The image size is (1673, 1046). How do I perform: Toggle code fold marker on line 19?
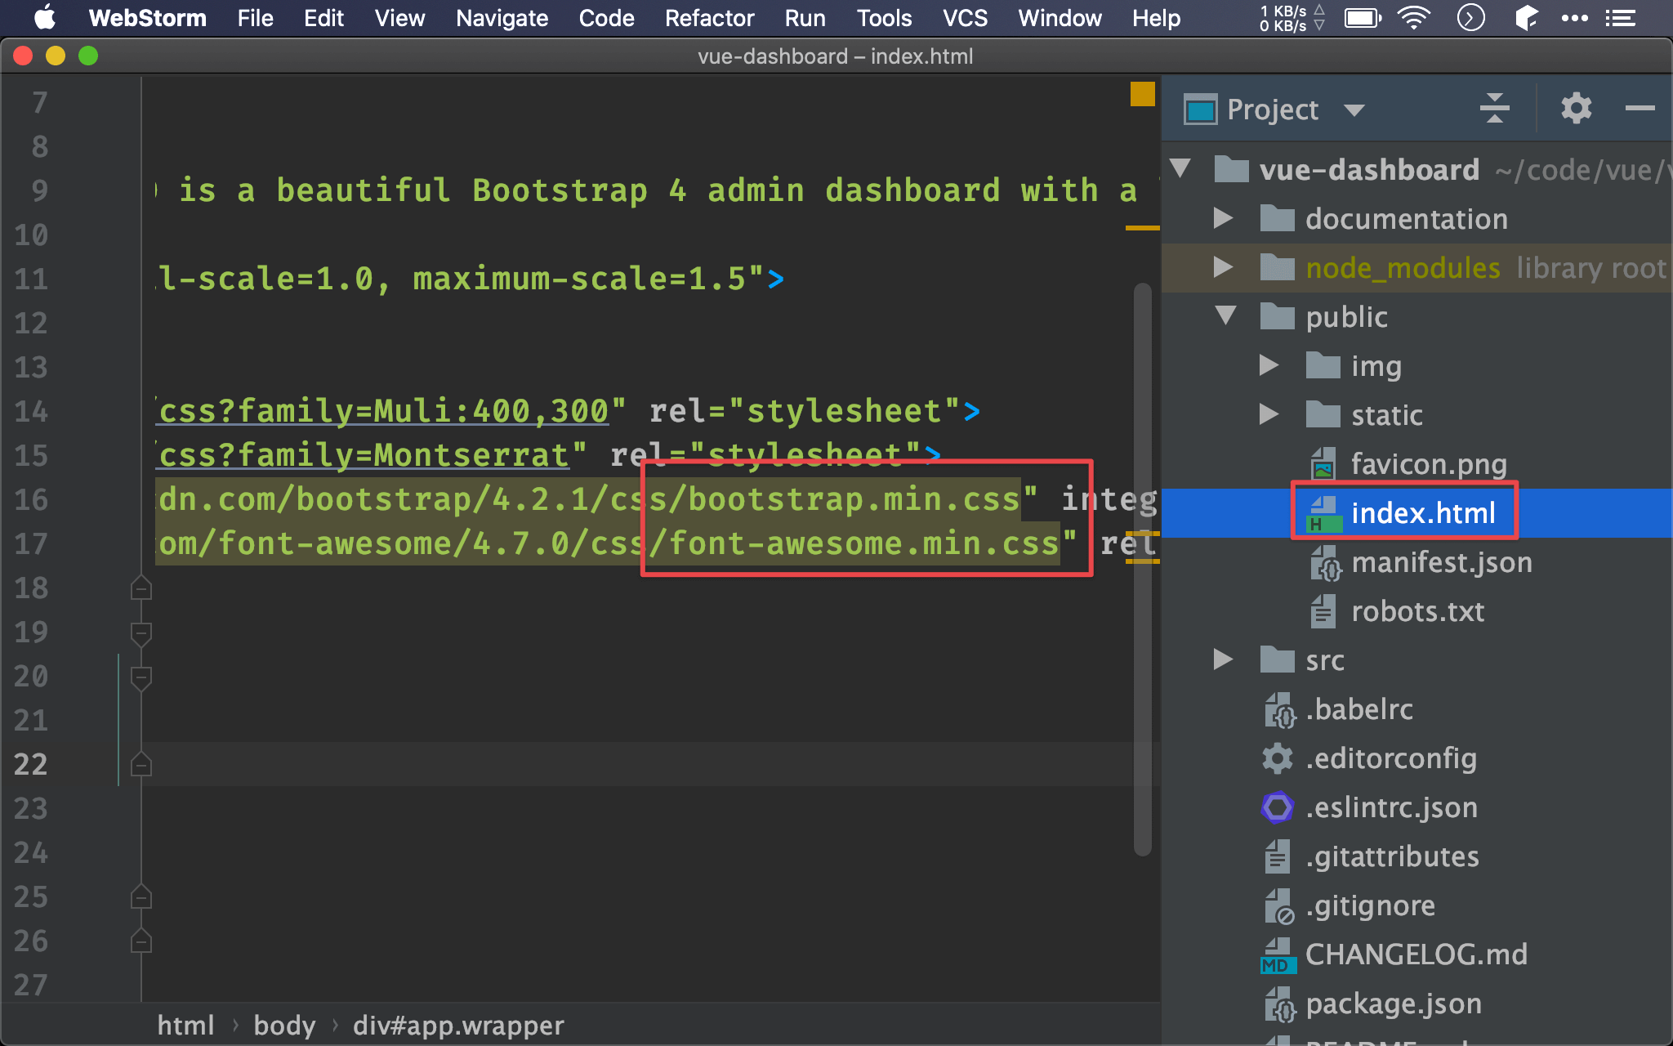[141, 633]
